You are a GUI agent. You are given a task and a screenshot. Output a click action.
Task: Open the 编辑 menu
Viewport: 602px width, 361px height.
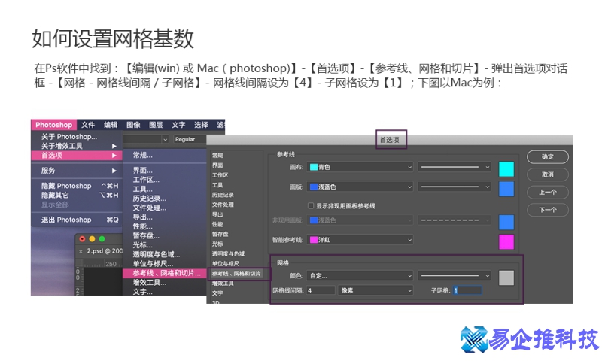[x=111, y=125]
